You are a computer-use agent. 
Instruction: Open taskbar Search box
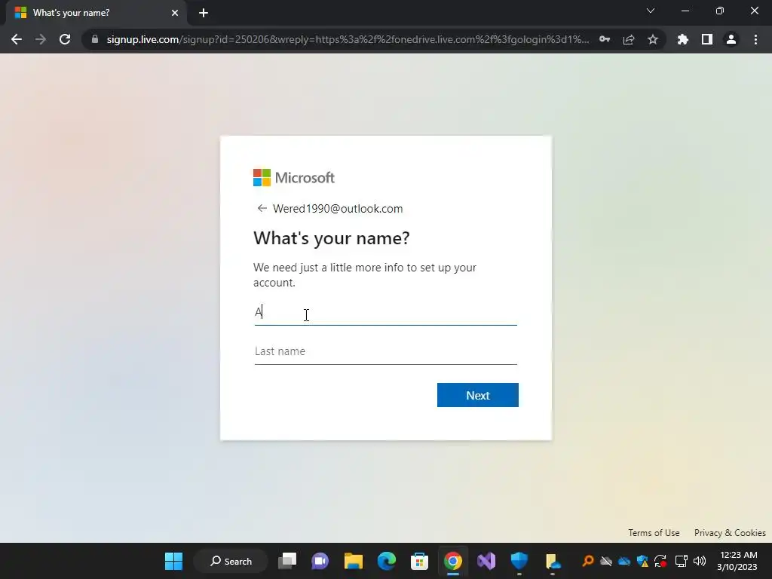[x=231, y=561]
